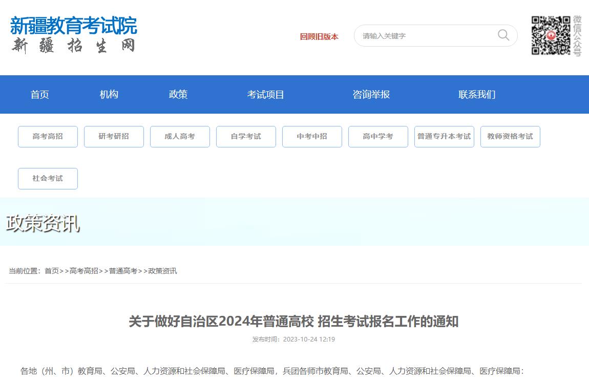Click the article title about 2024年普通高校招生考试报名

pyautogui.click(x=293, y=322)
